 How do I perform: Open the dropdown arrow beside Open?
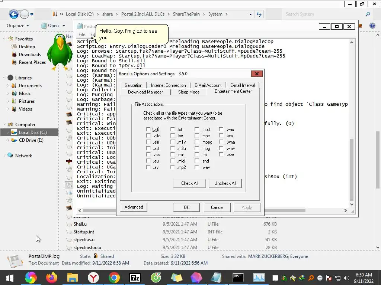tap(64, 26)
